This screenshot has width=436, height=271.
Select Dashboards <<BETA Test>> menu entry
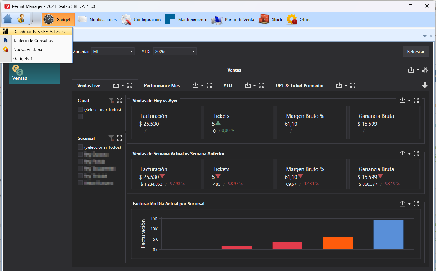click(x=37, y=32)
